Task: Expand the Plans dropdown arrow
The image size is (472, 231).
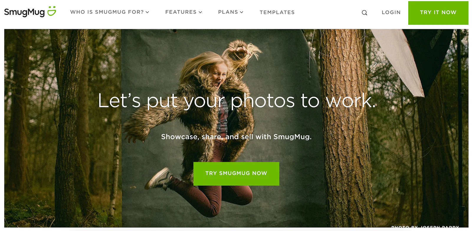Action: [242, 12]
